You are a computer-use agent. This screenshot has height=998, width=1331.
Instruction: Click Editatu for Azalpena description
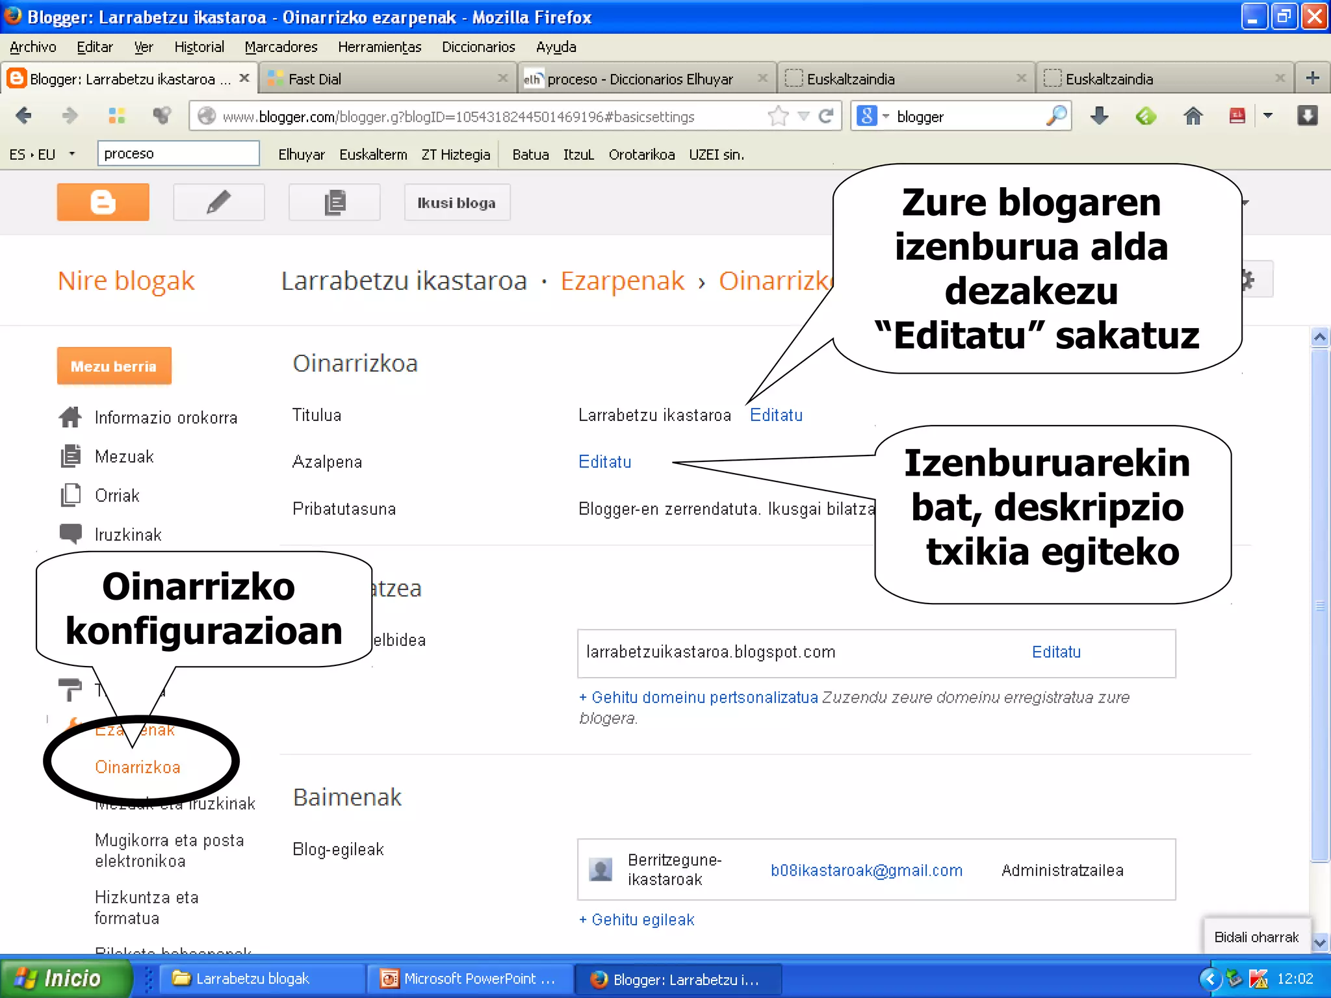tap(605, 462)
